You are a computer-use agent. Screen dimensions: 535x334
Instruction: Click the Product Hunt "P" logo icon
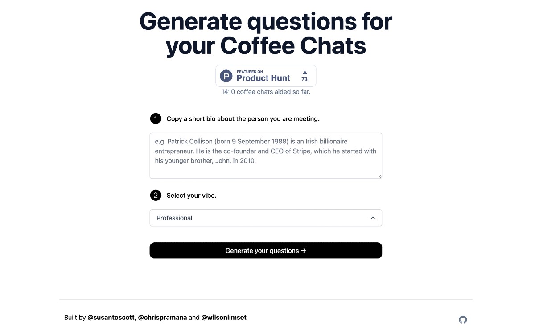(226, 76)
